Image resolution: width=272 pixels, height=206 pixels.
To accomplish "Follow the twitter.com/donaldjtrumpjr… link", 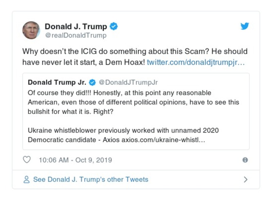I will pyautogui.click(x=195, y=62).
